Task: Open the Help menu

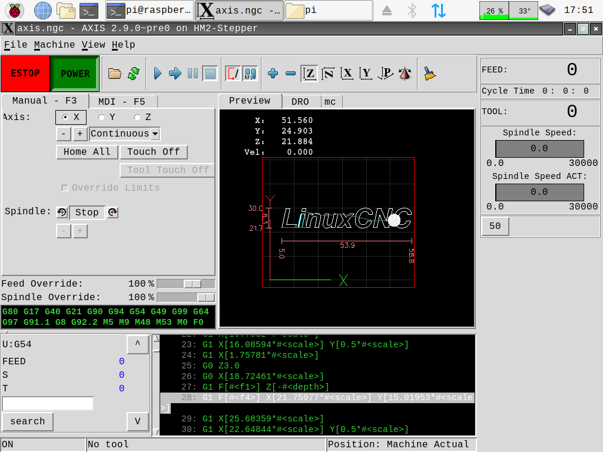Action: coord(124,45)
